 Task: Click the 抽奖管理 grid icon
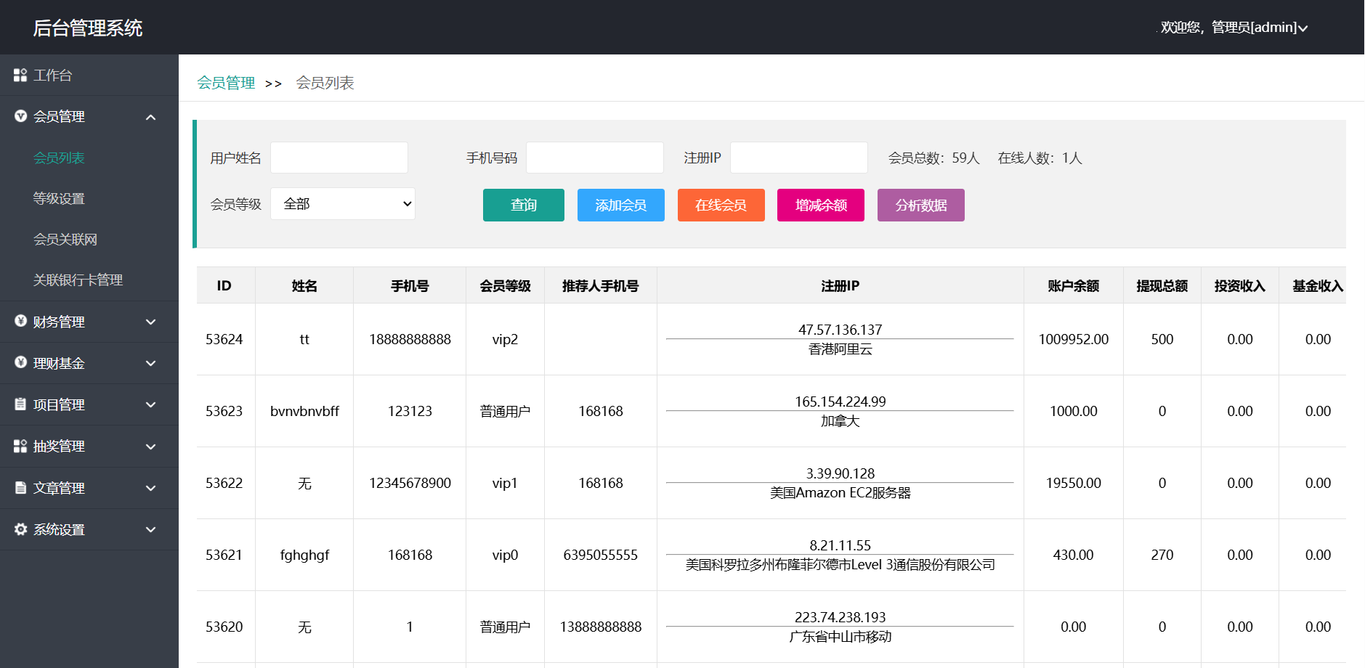click(20, 446)
